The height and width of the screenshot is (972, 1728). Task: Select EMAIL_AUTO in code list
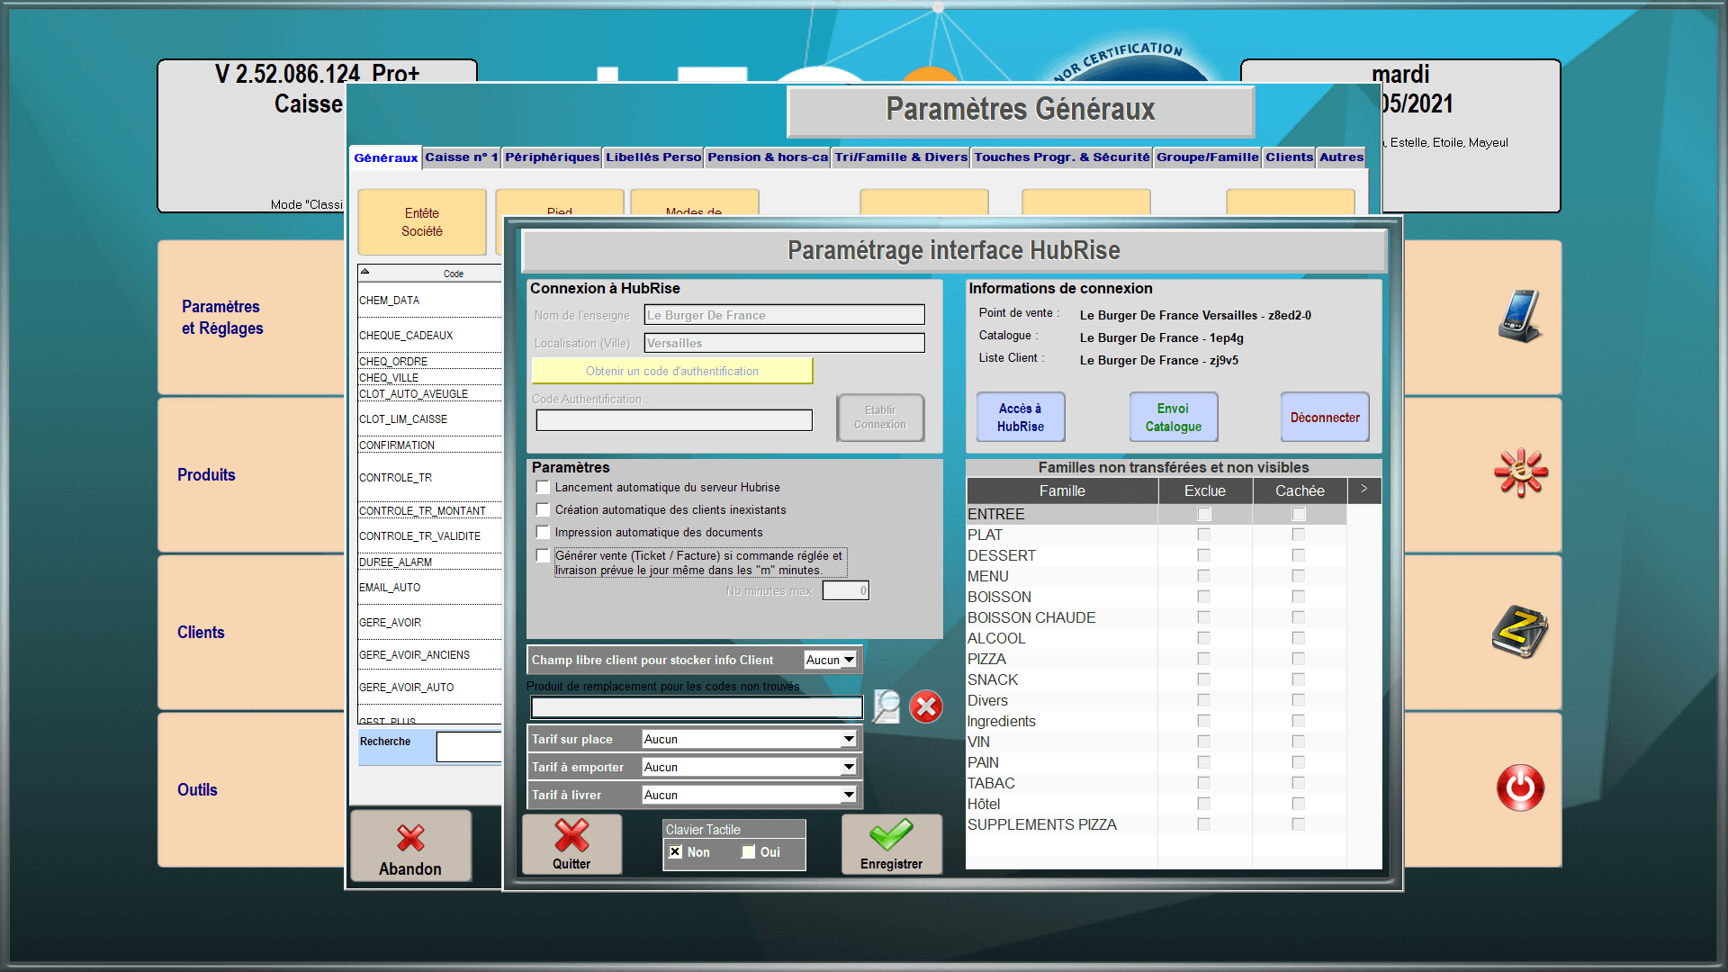[429, 588]
